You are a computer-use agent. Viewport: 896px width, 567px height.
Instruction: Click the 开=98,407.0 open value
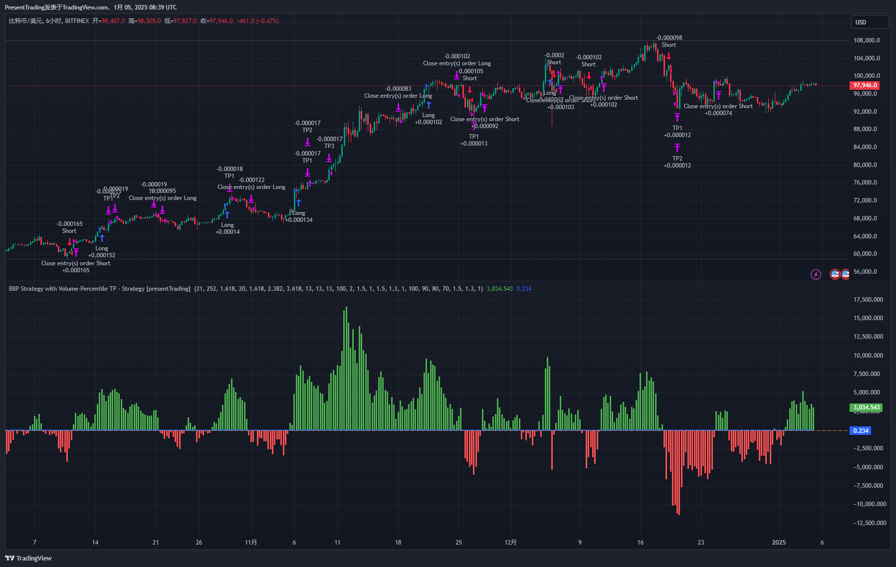pyautogui.click(x=109, y=21)
